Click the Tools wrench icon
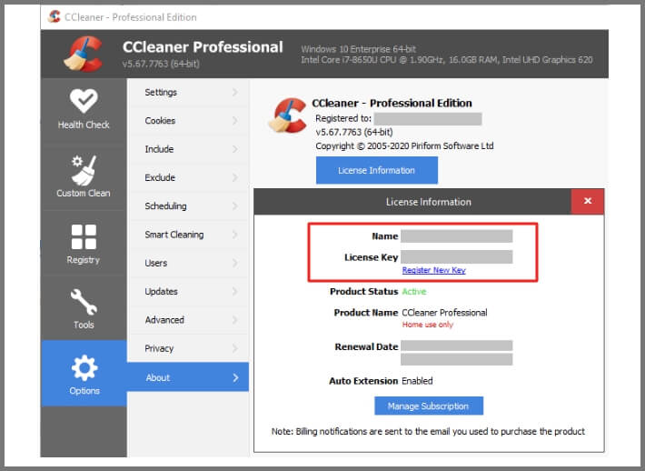 click(x=84, y=301)
